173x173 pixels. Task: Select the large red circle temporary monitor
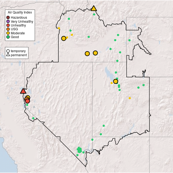click(27, 101)
